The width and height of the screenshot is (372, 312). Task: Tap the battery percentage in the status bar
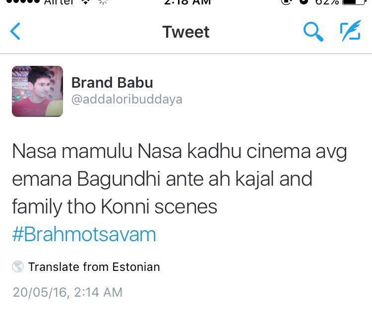[327, 2]
